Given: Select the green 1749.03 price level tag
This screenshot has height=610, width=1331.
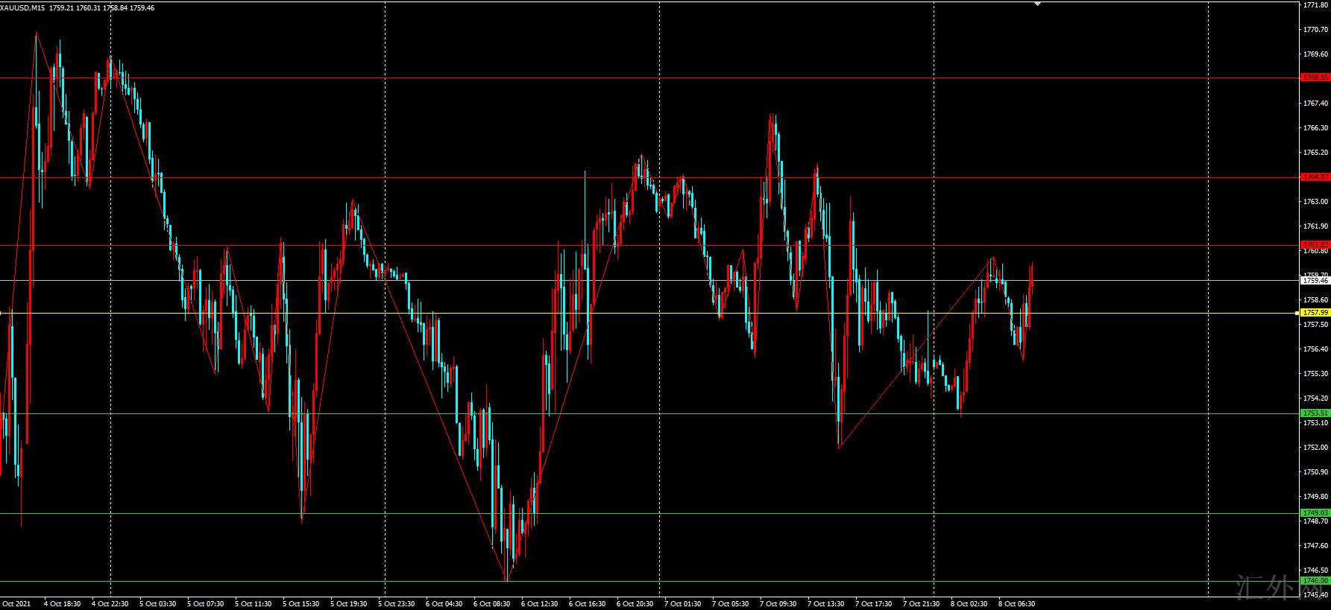Looking at the screenshot, I should pos(1315,513).
